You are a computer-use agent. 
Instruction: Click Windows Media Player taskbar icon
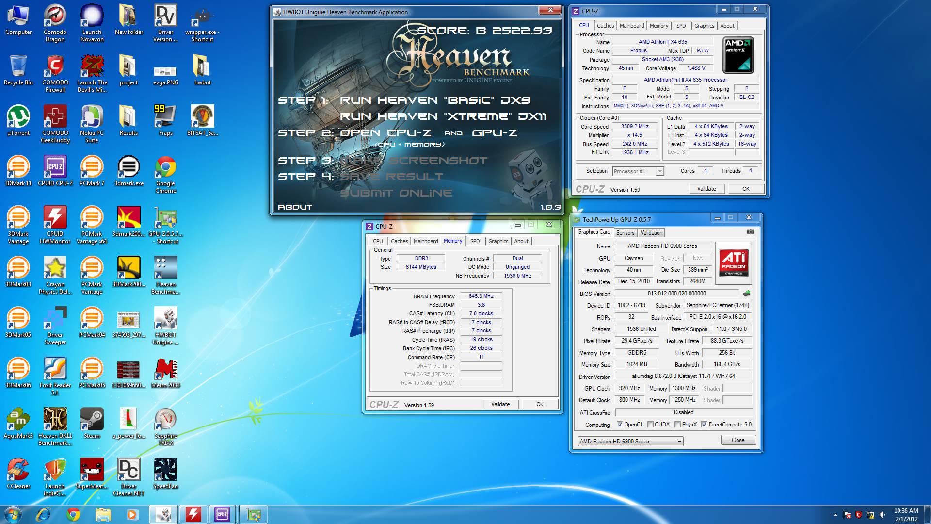pyautogui.click(x=132, y=514)
